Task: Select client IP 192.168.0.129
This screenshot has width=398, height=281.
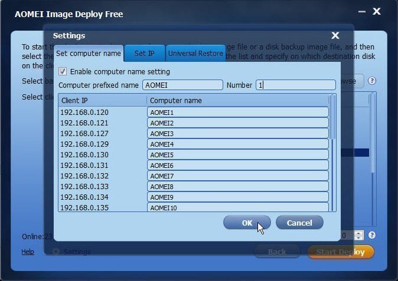Action: 84,144
